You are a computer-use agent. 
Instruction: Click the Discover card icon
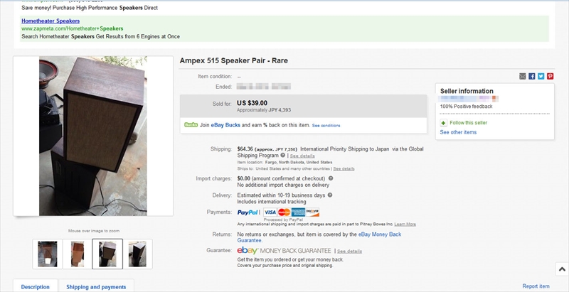(312, 212)
